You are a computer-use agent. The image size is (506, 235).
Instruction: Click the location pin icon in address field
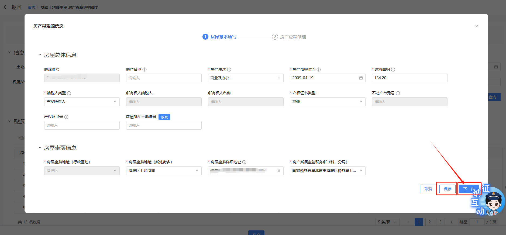pyautogui.click(x=279, y=171)
